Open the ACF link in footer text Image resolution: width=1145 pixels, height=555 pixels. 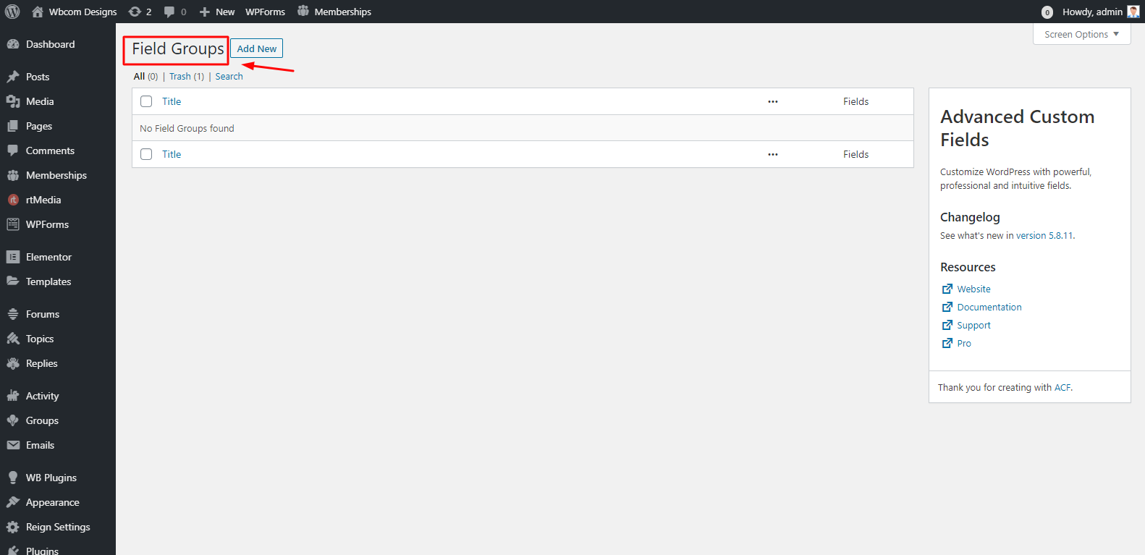click(x=1062, y=387)
